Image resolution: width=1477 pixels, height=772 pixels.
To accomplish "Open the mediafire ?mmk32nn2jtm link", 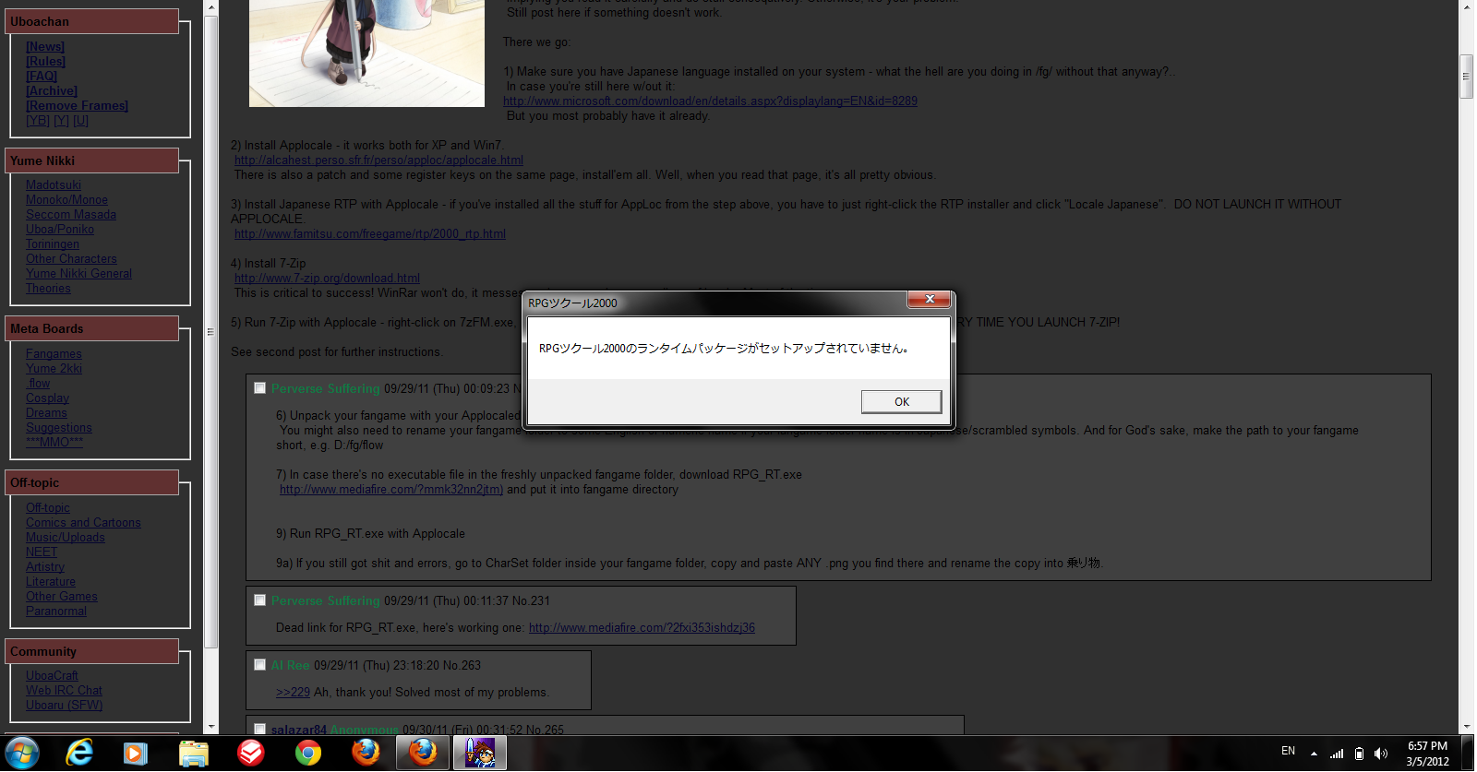I will pos(391,490).
